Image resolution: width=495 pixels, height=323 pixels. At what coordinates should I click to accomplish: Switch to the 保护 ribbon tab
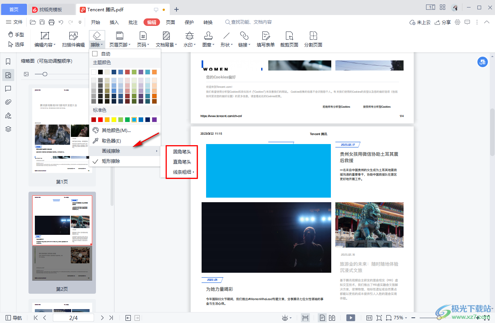(x=189, y=22)
